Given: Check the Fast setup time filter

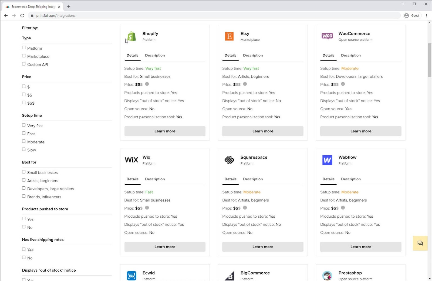Looking at the screenshot, I should pyautogui.click(x=24, y=133).
